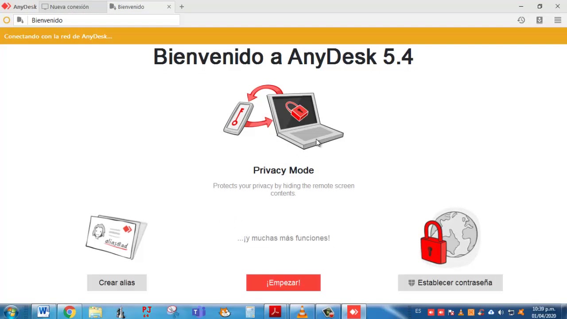Click the Privacy Mode laptop illustration
The height and width of the screenshot is (319, 567).
pyautogui.click(x=283, y=117)
